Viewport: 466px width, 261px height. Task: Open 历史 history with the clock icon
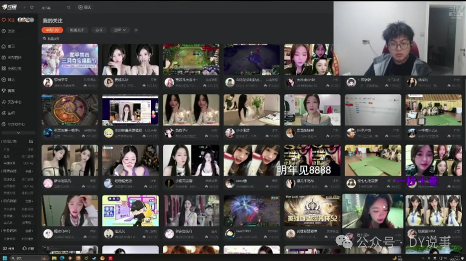(x=8, y=31)
